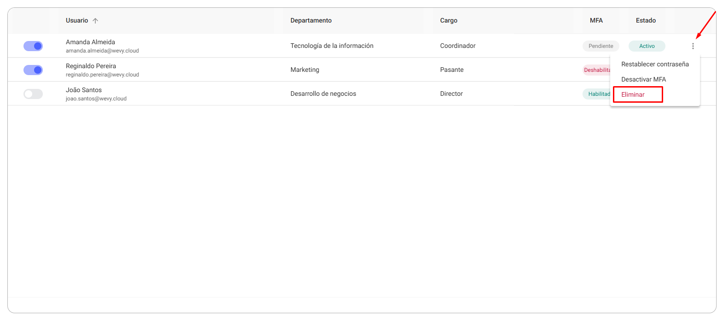Disable Reginaldo Pereira's user switch
Viewport: 723px width, 322px height.
33,70
